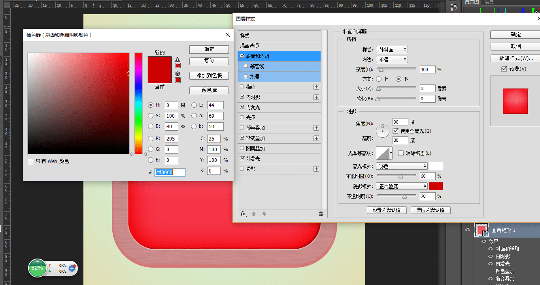The height and width of the screenshot is (285, 540).
Task: Select 渐变叠加 in the styles list
Action: tap(255, 139)
